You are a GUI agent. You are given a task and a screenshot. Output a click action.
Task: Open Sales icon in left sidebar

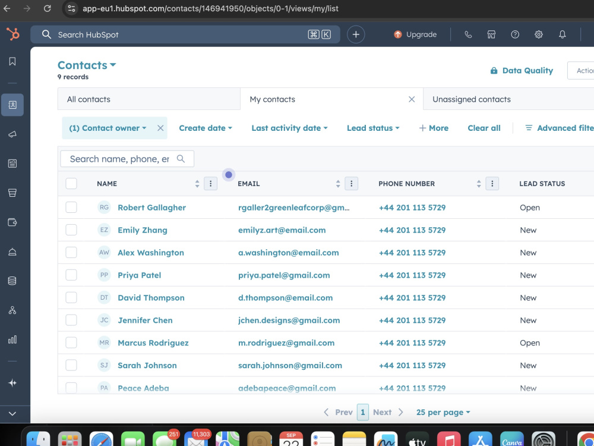(12, 193)
